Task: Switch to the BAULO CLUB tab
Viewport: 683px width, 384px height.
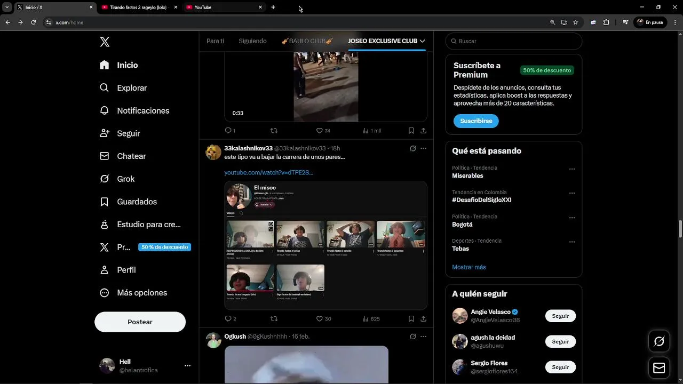Action: (307, 41)
